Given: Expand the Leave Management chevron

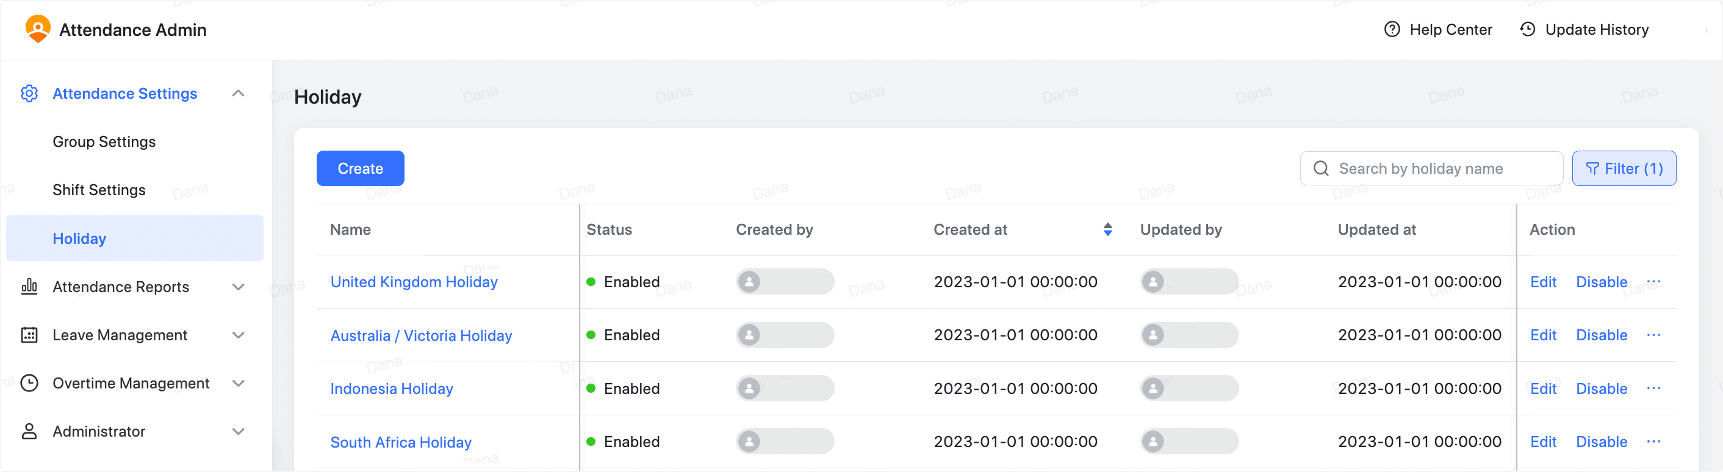Looking at the screenshot, I should 238,335.
